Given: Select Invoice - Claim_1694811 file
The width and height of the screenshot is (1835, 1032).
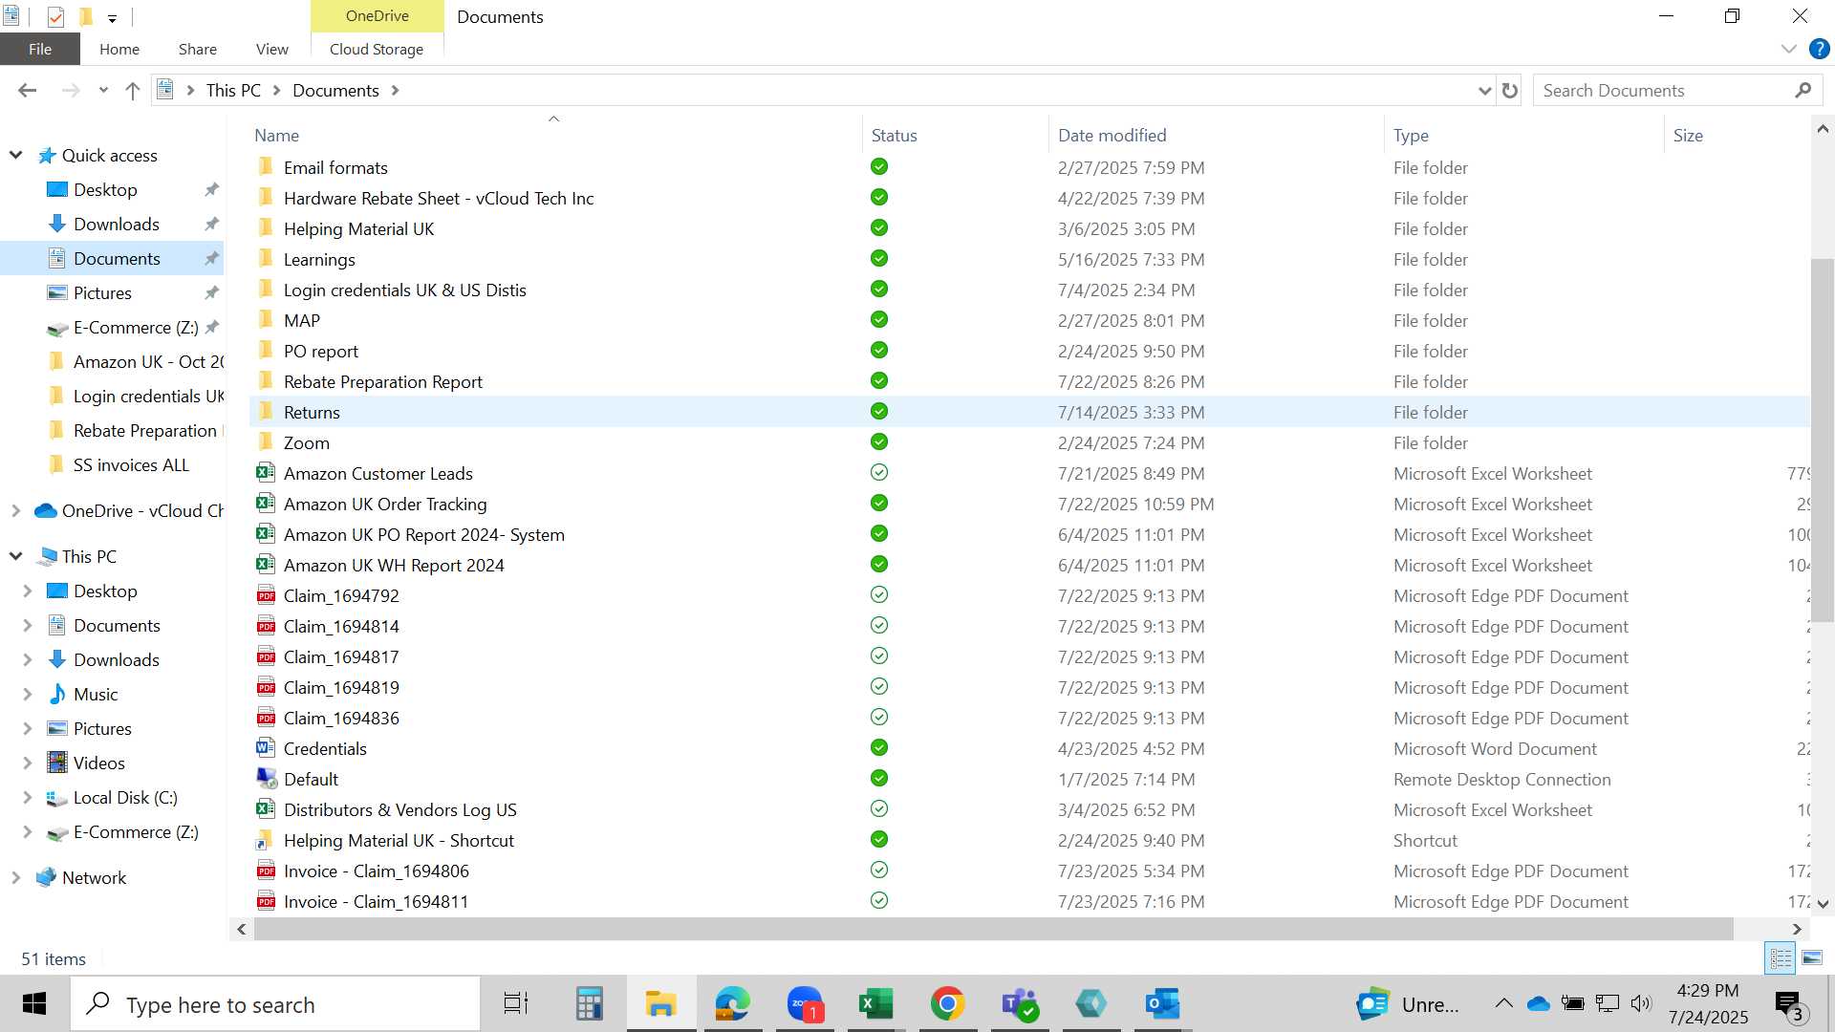Looking at the screenshot, I should (376, 901).
